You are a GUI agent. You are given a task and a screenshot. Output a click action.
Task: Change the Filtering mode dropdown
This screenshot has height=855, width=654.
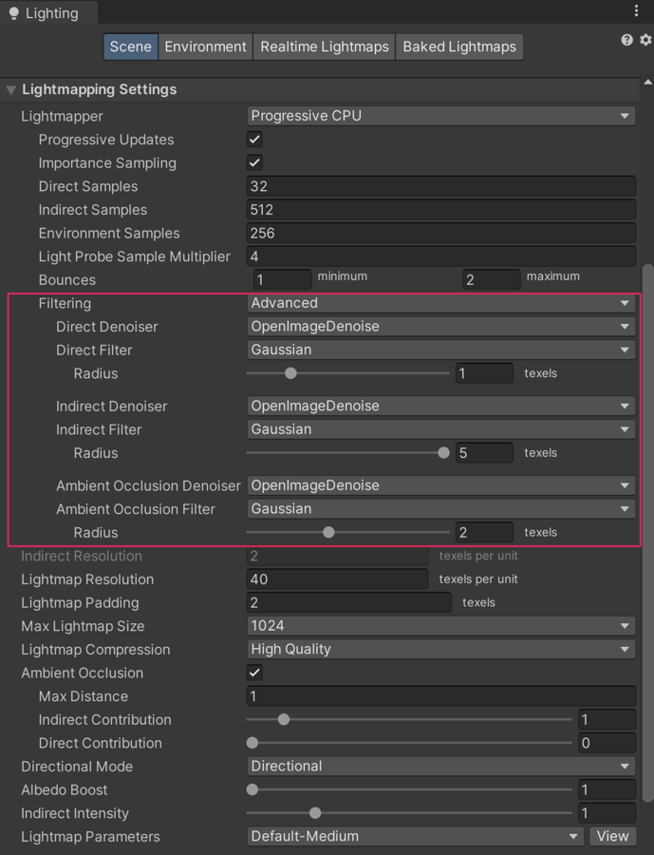440,302
